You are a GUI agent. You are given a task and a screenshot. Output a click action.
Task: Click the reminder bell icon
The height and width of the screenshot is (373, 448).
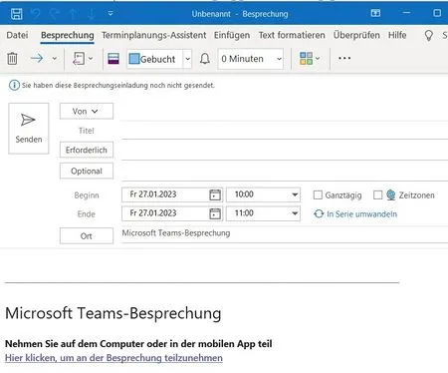pos(205,59)
